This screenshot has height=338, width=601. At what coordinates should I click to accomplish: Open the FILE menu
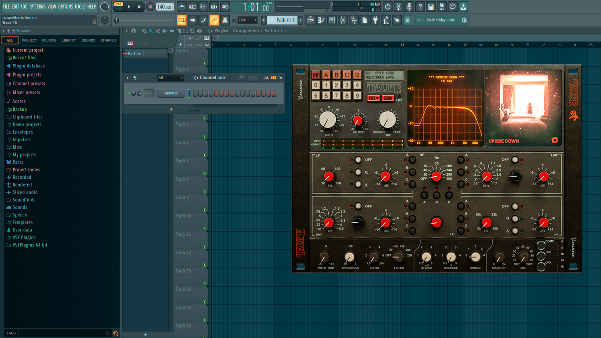coord(7,7)
